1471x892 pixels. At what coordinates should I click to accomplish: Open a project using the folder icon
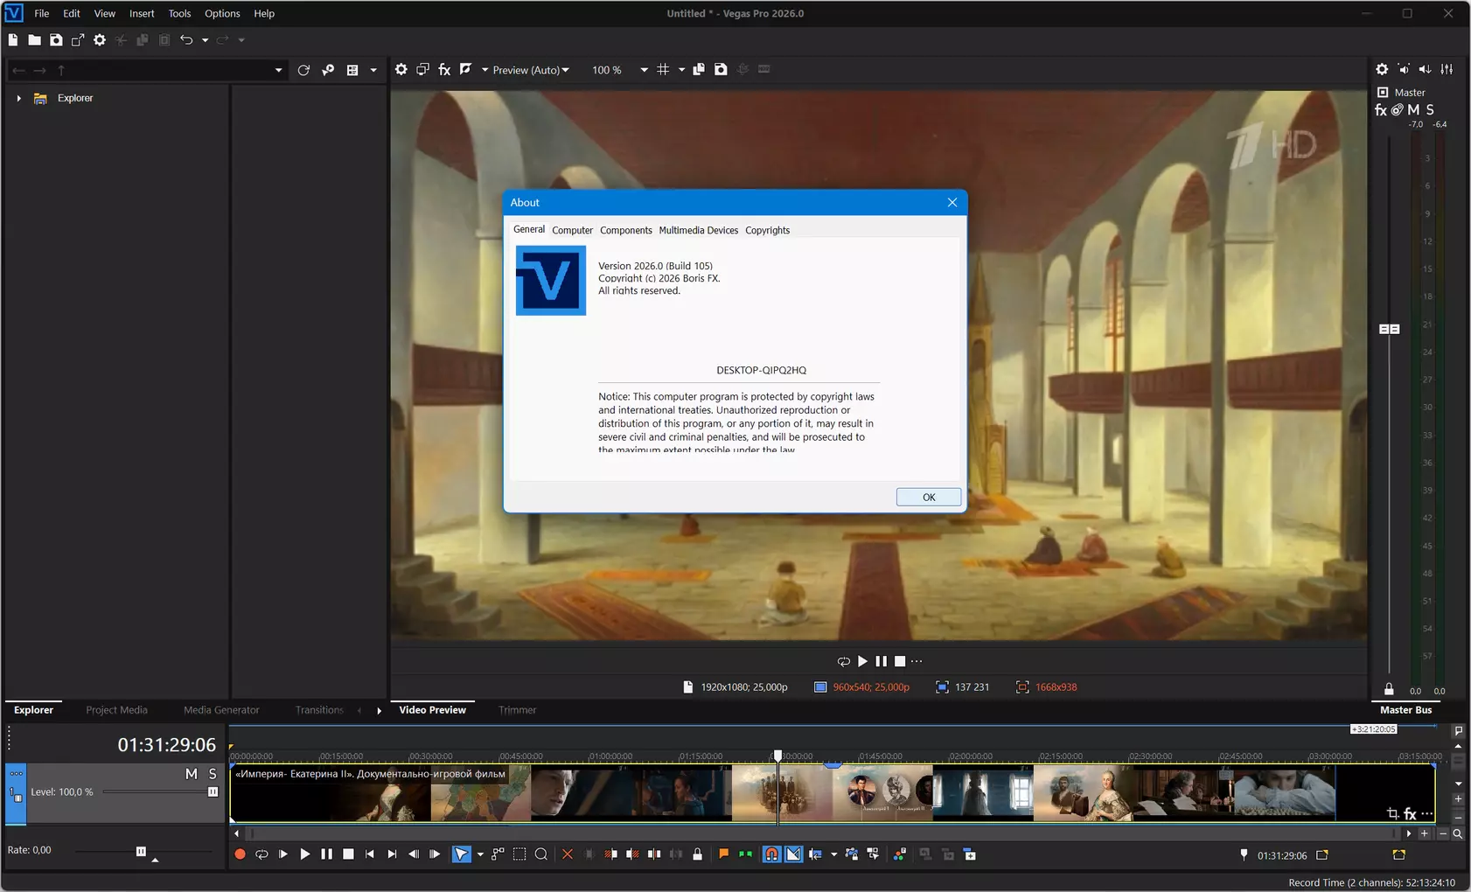[34, 40]
